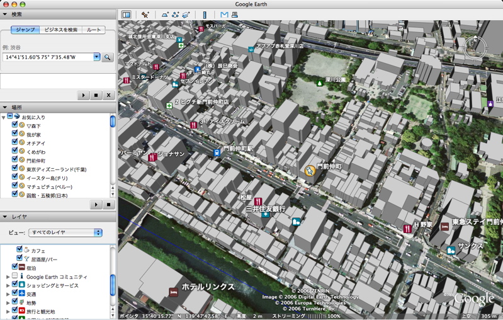Uncheck the 我が家 placemark checkbox
The height and width of the screenshot is (320, 503).
[x=14, y=133]
